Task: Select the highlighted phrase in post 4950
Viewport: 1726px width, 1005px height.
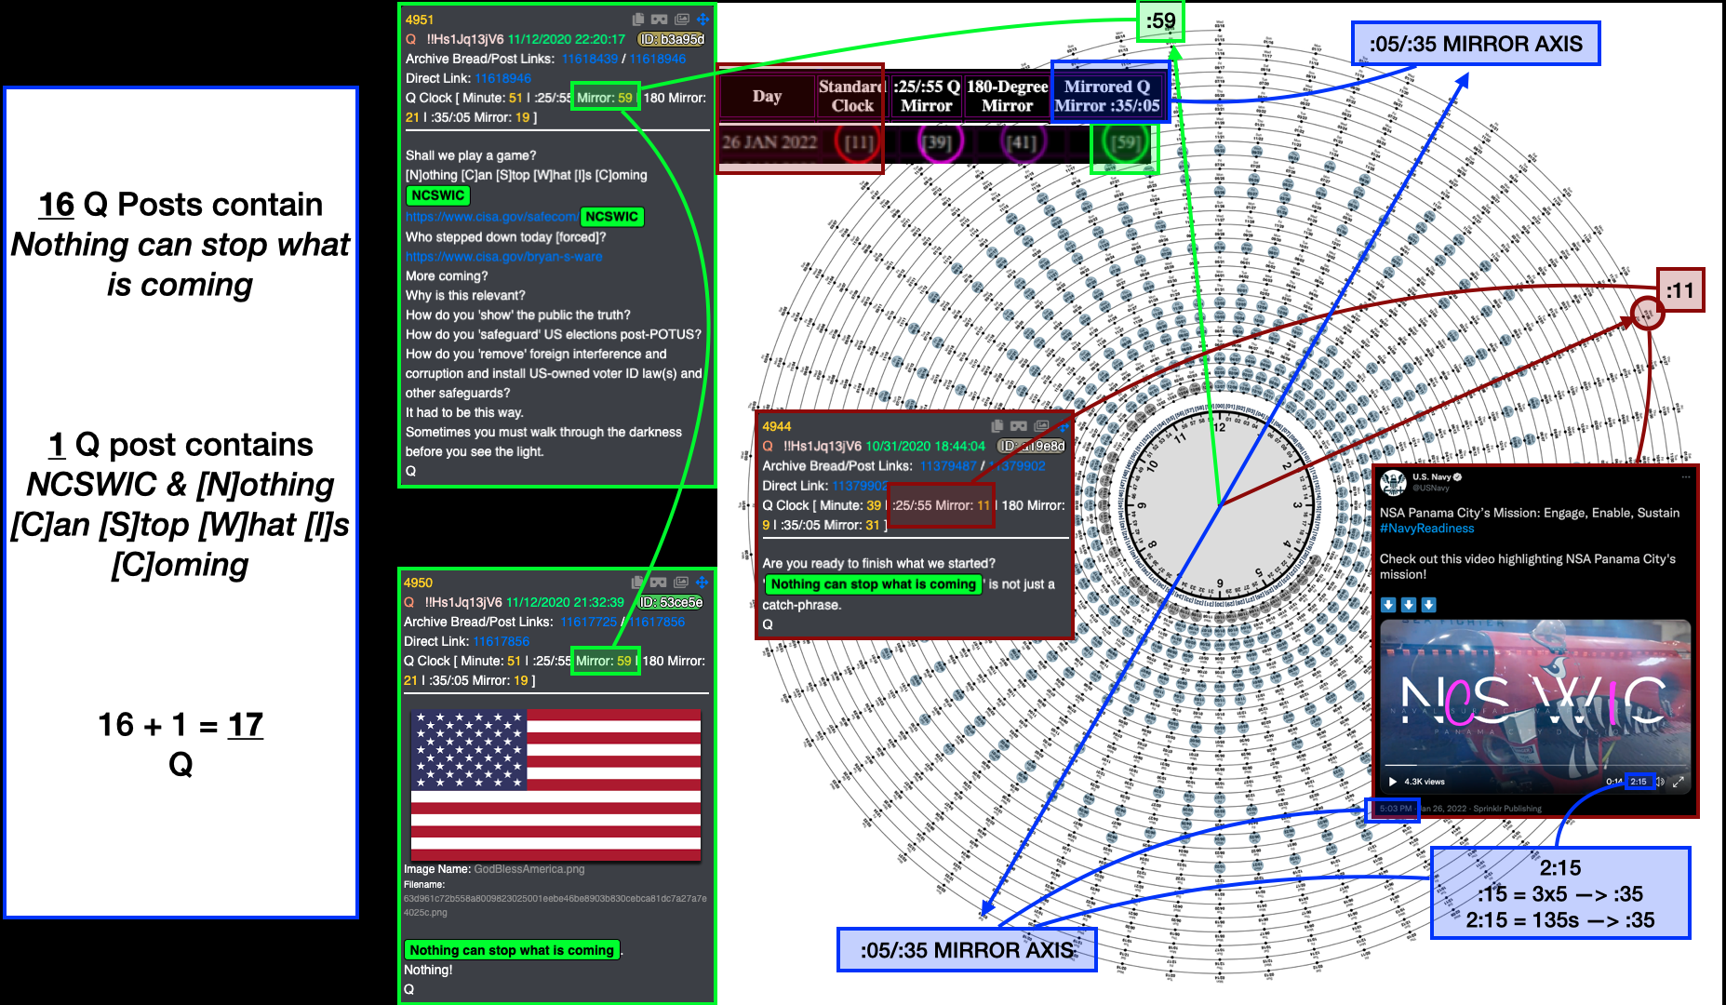Action: (513, 950)
